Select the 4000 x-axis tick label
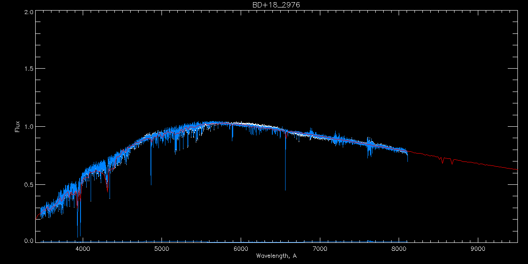528x264 pixels. [83, 249]
